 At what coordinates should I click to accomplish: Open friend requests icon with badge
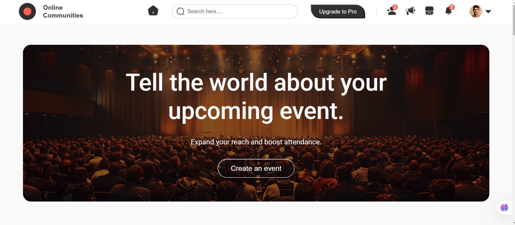(392, 11)
